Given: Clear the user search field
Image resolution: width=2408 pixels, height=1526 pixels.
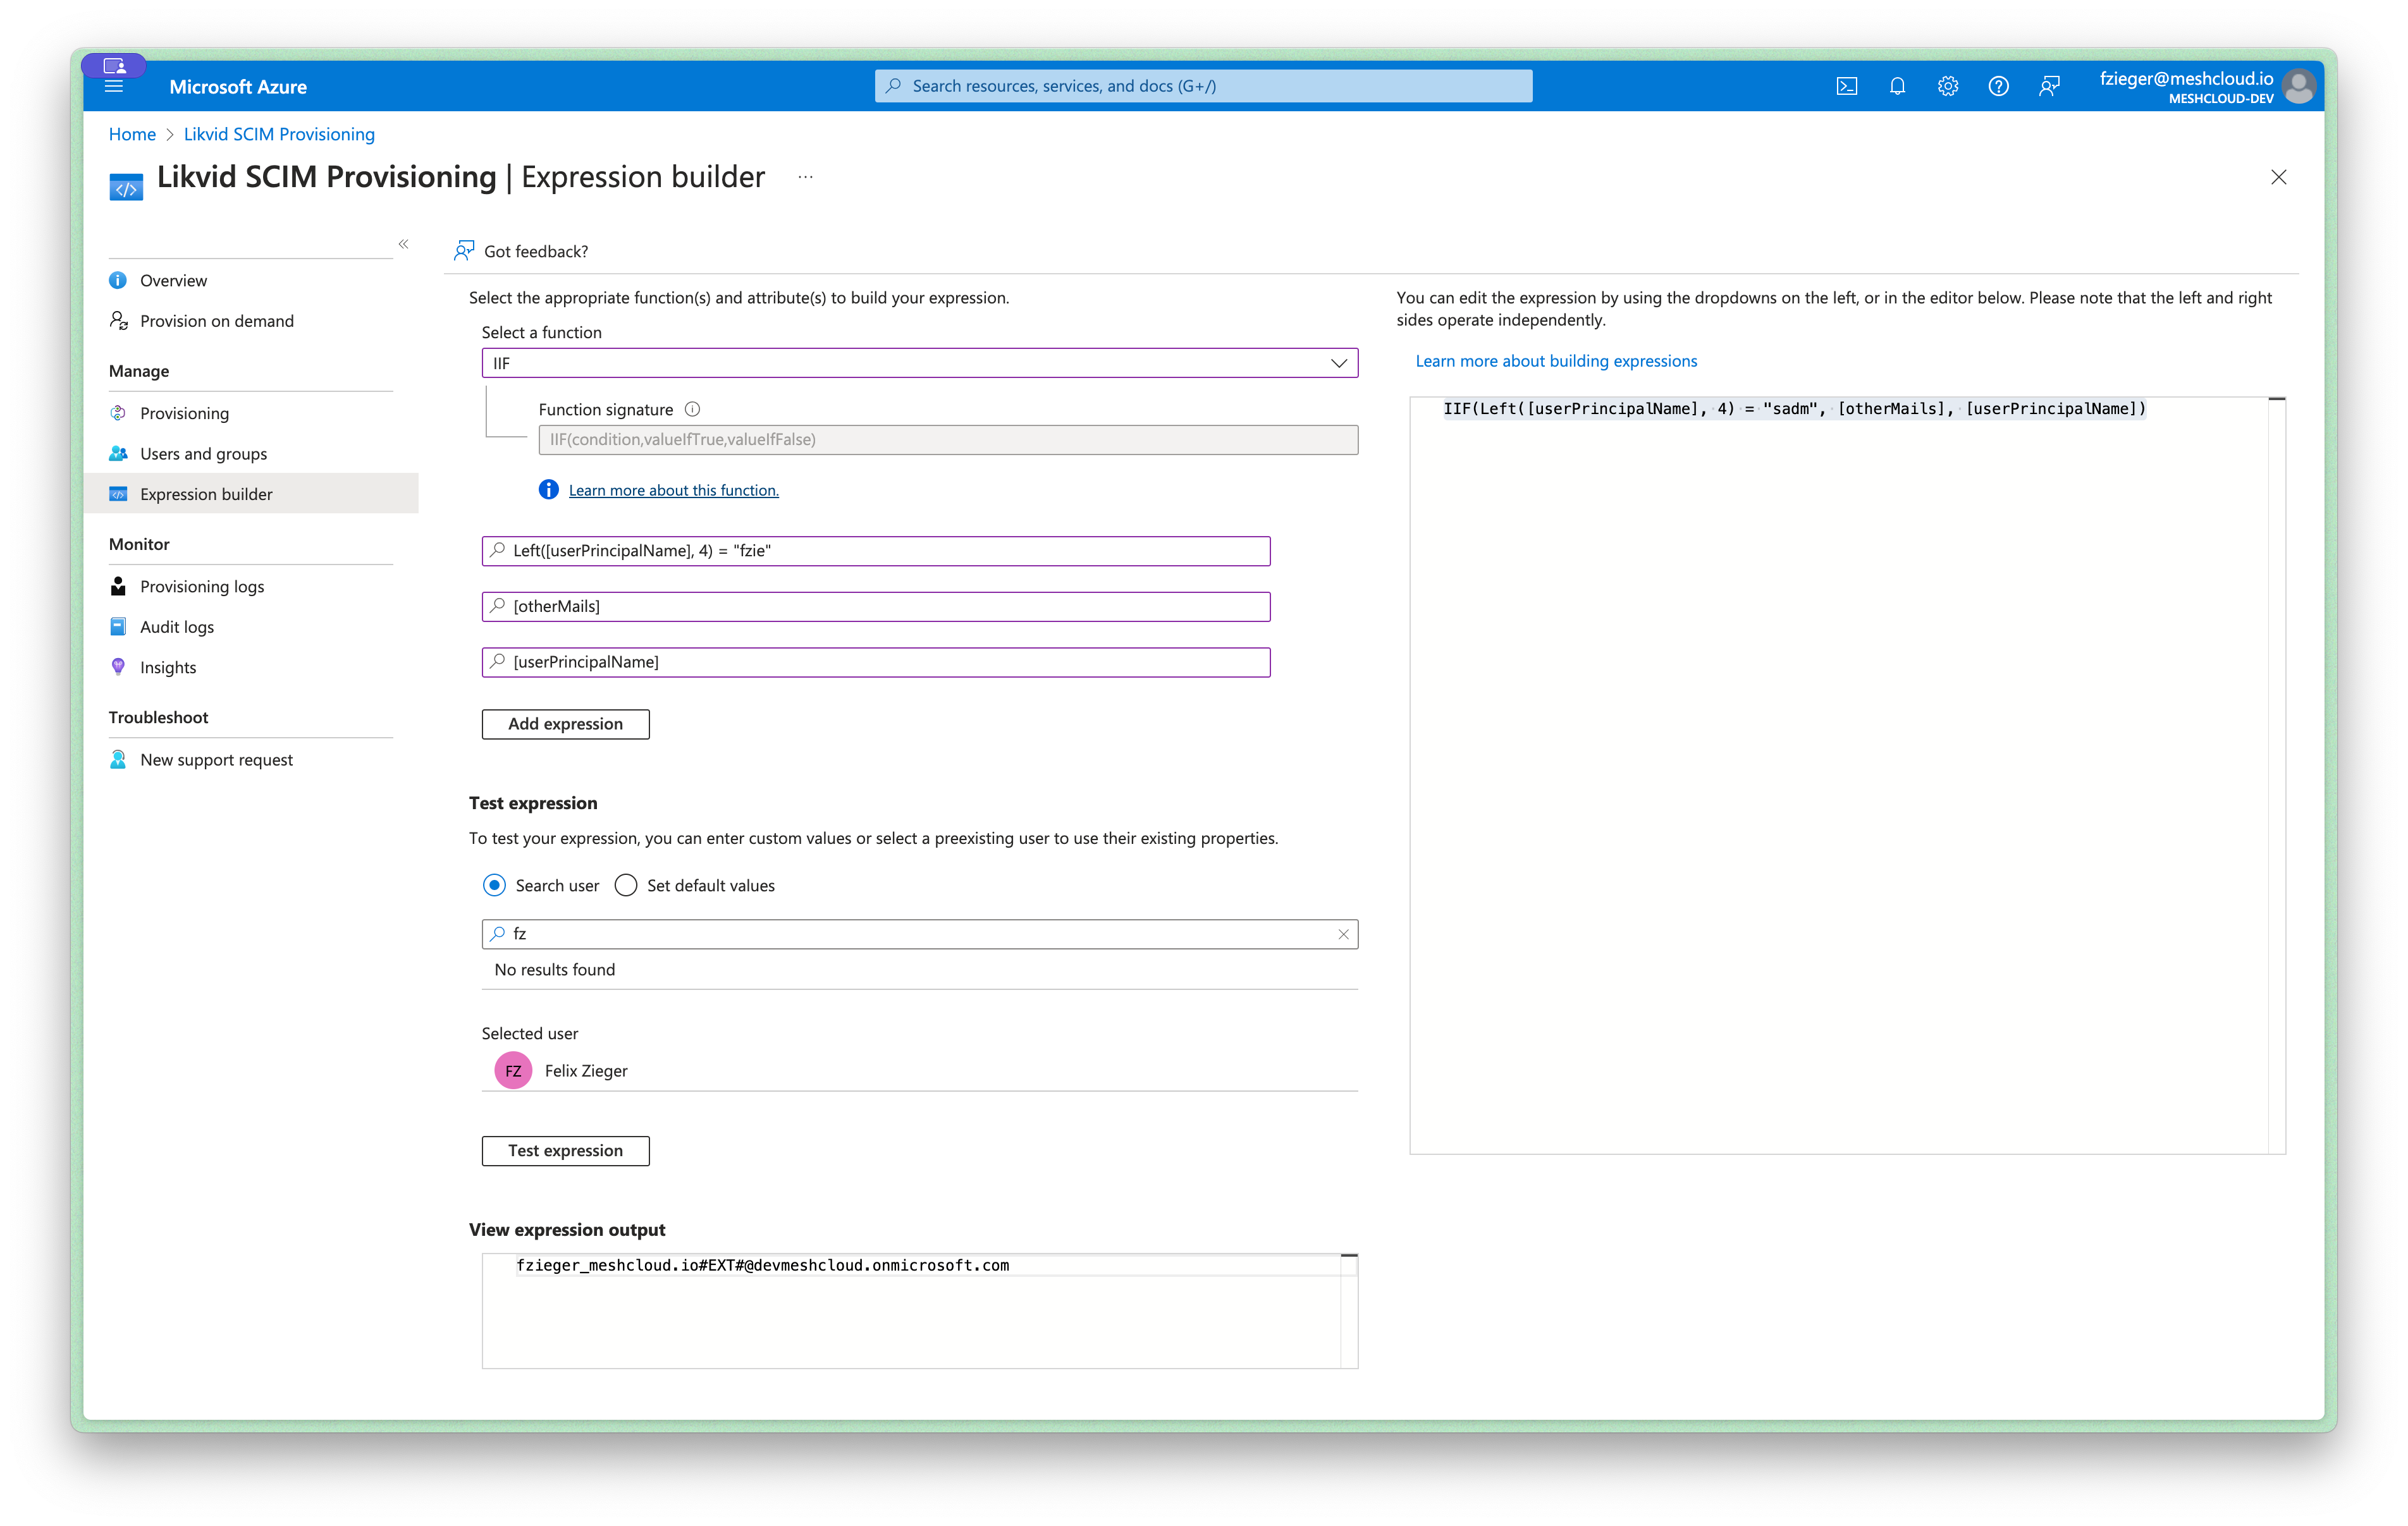Looking at the screenshot, I should 1343,934.
